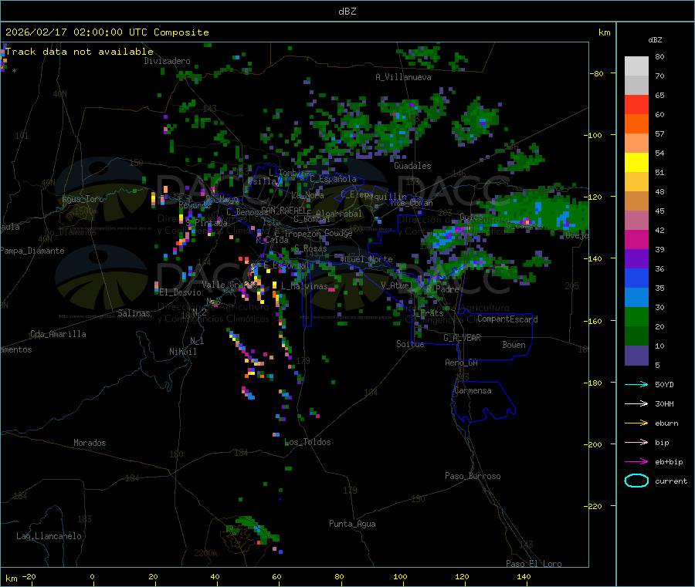Viewport: 695px width, 587px height.
Task: Click the gold 51–48 dBZ swatch
Action: (636, 182)
